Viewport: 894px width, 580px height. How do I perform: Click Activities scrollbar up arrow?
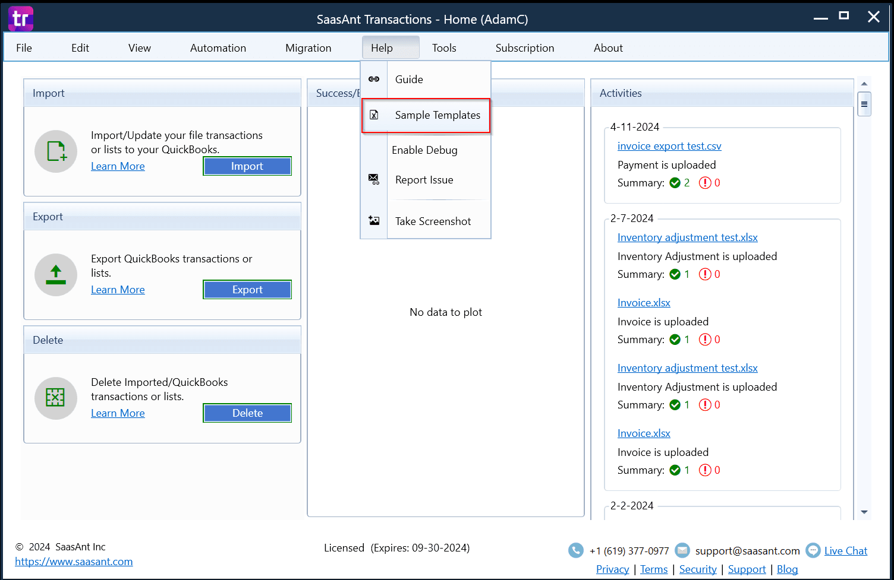tap(864, 84)
